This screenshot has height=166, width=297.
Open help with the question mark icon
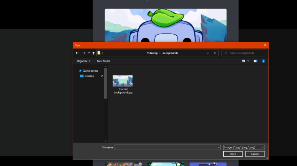tap(263, 61)
